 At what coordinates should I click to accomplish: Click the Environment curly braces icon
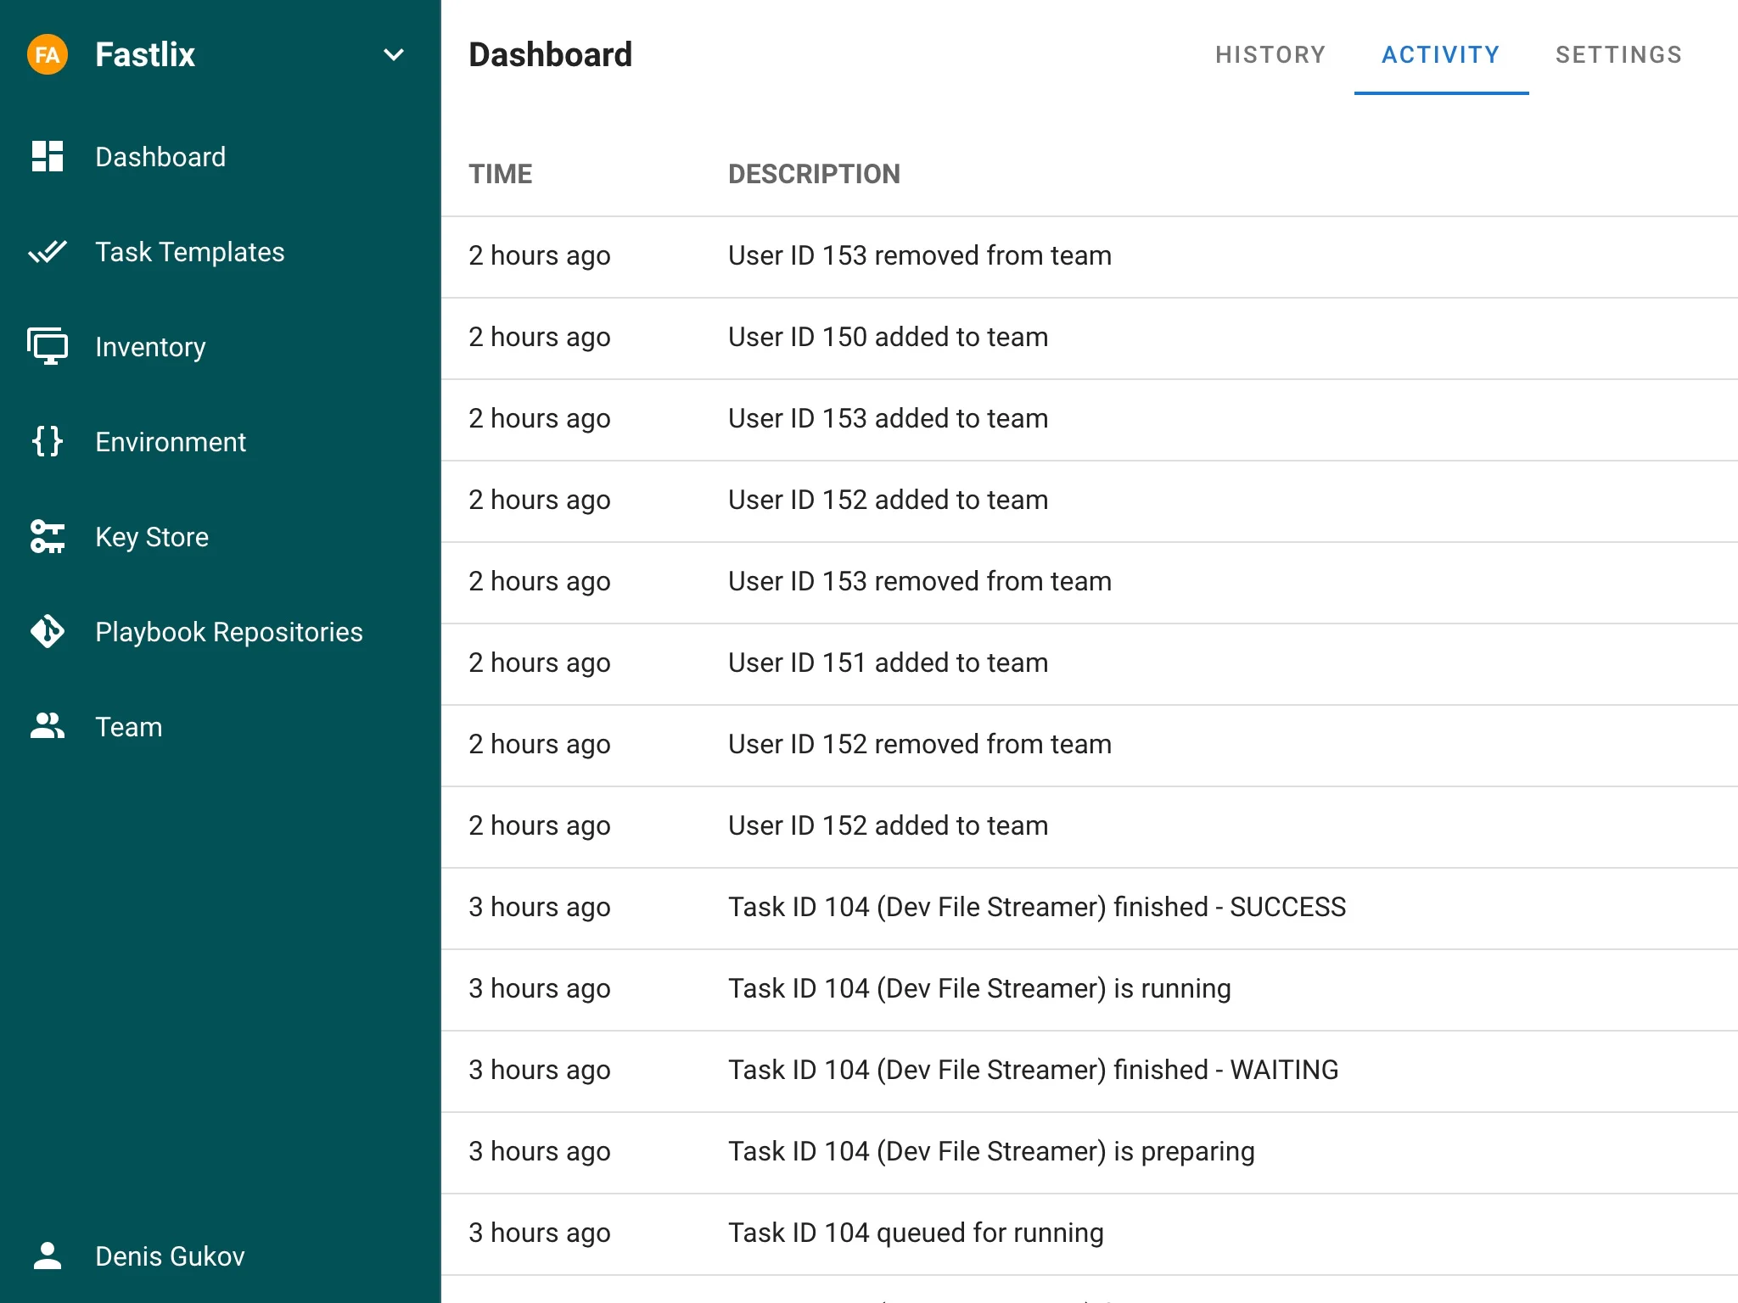pyautogui.click(x=48, y=442)
